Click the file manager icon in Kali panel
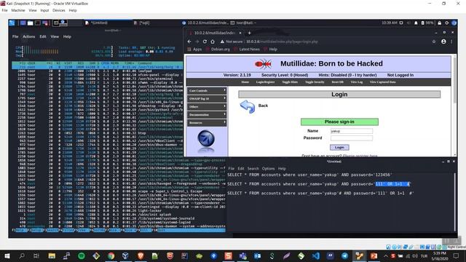The width and height of the screenshot is (466, 262). point(31,23)
